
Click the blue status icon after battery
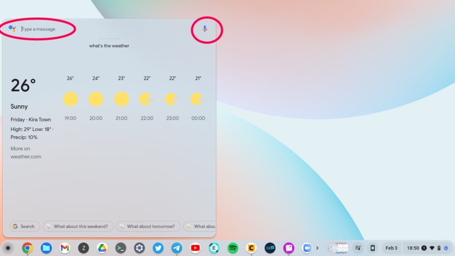click(x=446, y=248)
